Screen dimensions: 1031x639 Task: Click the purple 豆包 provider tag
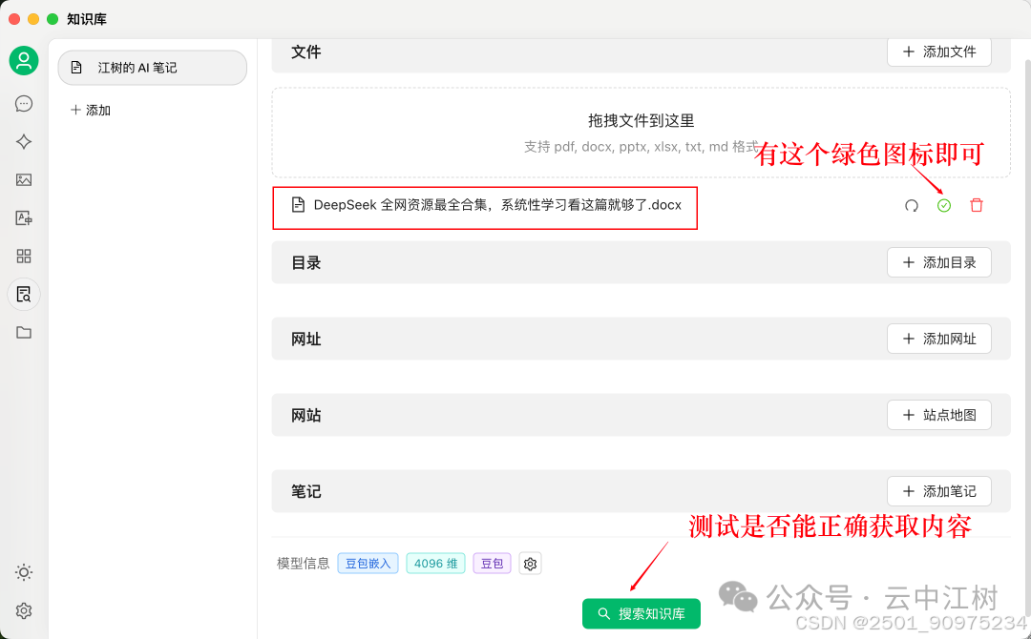492,564
